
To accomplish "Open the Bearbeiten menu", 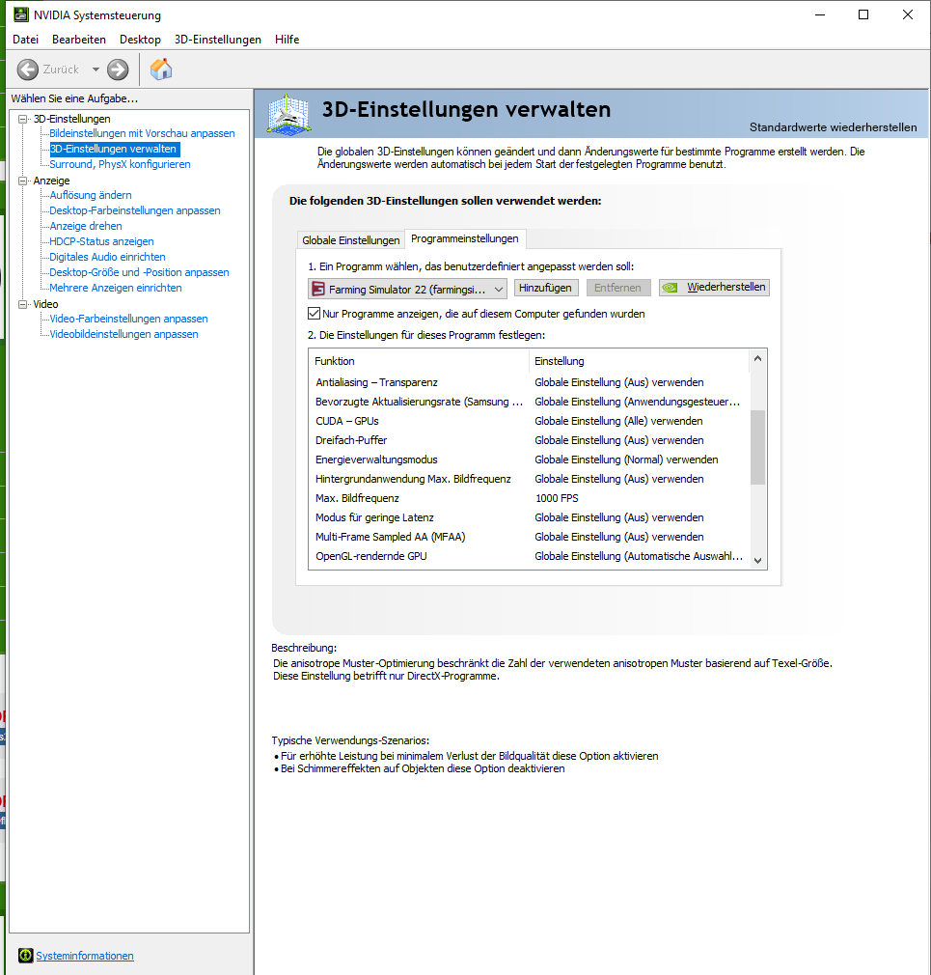I will [x=79, y=40].
